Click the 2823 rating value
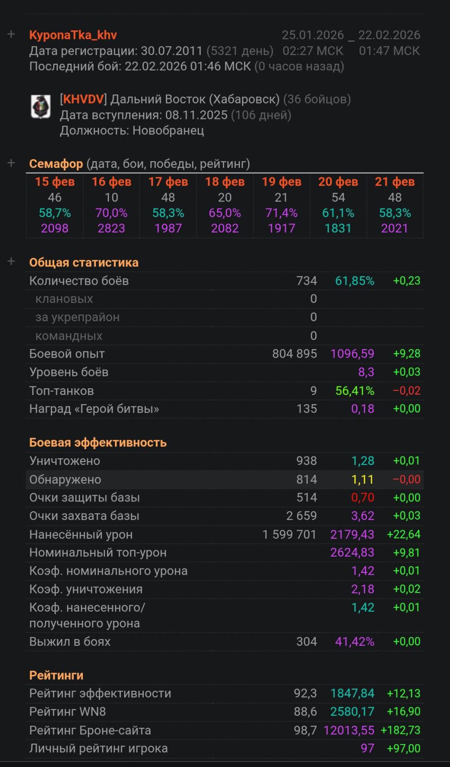This screenshot has height=767, width=450. pyautogui.click(x=111, y=228)
